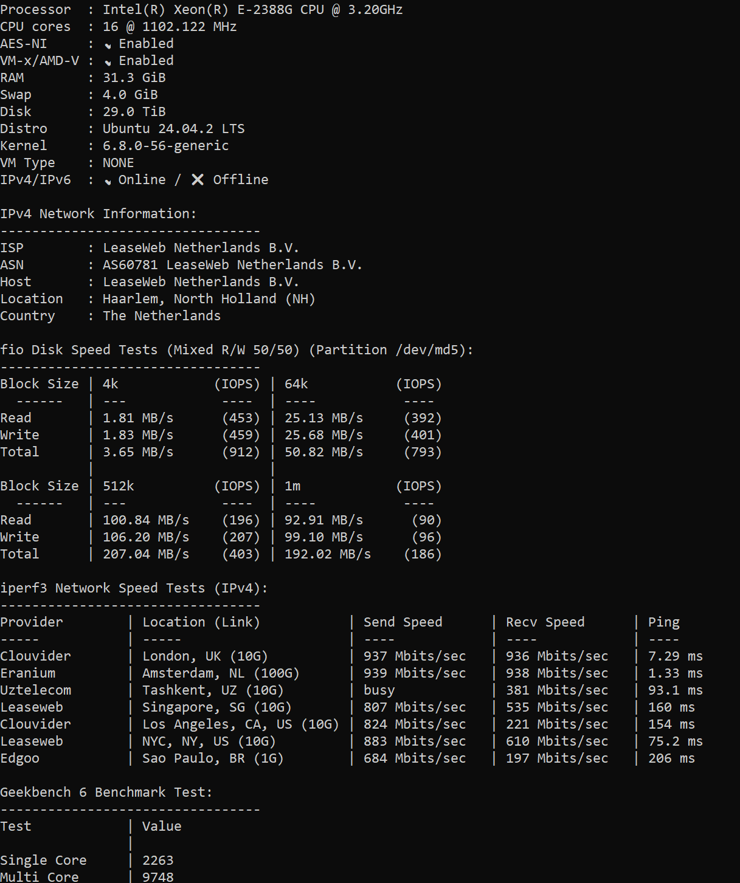The image size is (740, 883).
Task: Click the "Offline" IPv6 status text
Action: (x=241, y=180)
